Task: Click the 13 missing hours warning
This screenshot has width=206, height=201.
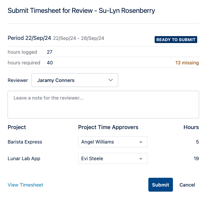Action: click(187, 62)
